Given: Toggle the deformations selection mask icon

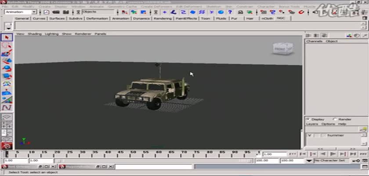Looking at the screenshot, I should 202,12.
